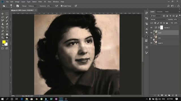The image size is (181, 101).
Task: Hide the Curves 1 layer
Action: 151,27
